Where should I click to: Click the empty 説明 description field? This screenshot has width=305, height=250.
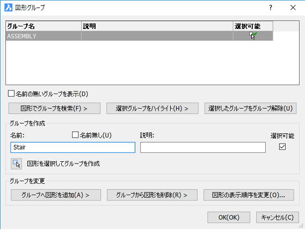[x=203, y=147]
